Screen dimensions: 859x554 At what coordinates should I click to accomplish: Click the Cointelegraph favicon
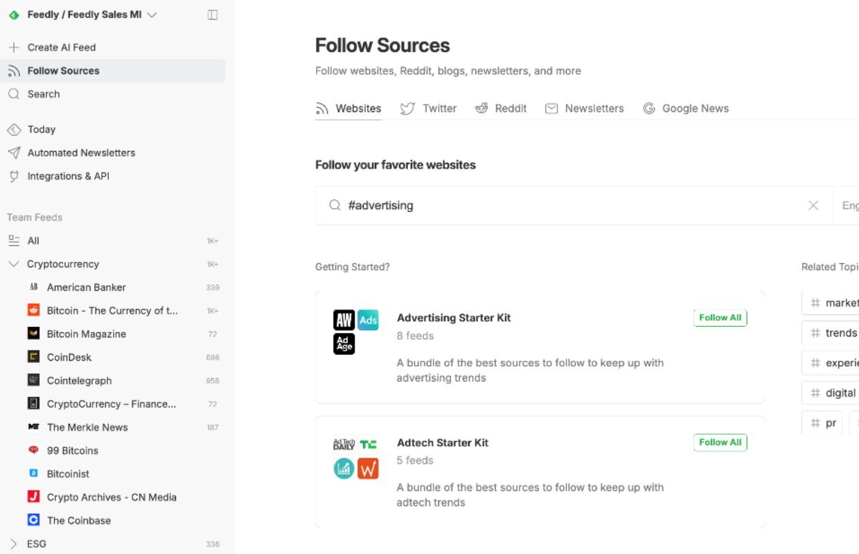click(x=33, y=380)
